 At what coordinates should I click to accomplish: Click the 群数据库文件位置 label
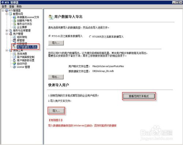[x=79, y=71]
